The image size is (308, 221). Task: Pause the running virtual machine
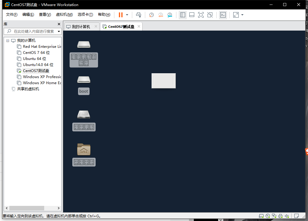121,15
